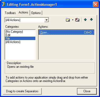Click the New Action icon
Screen dimensions: 100x97
coord(68,20)
